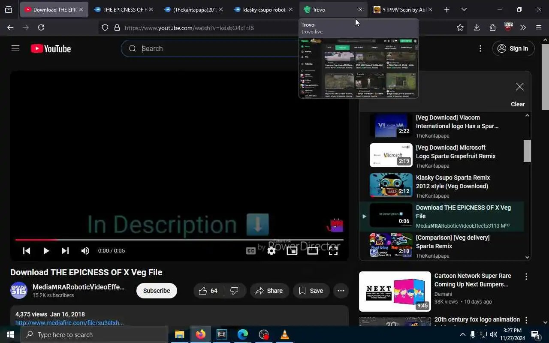
Task: Open the channel avatar for MediaMRARoboticVideoEffects
Action: (19, 291)
